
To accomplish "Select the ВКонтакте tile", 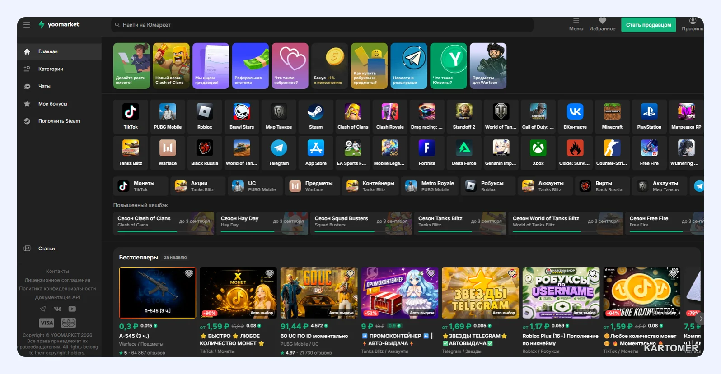I will click(575, 116).
